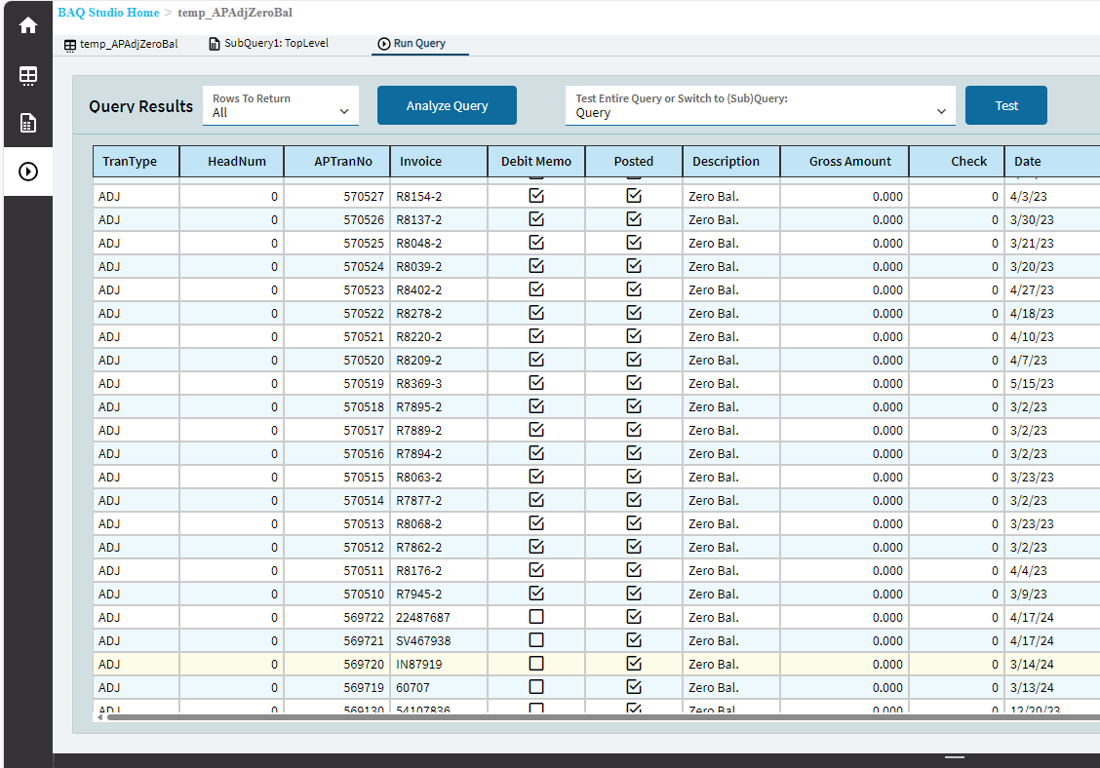Open the report document sidebar icon
The width and height of the screenshot is (1100, 768).
pyautogui.click(x=28, y=123)
